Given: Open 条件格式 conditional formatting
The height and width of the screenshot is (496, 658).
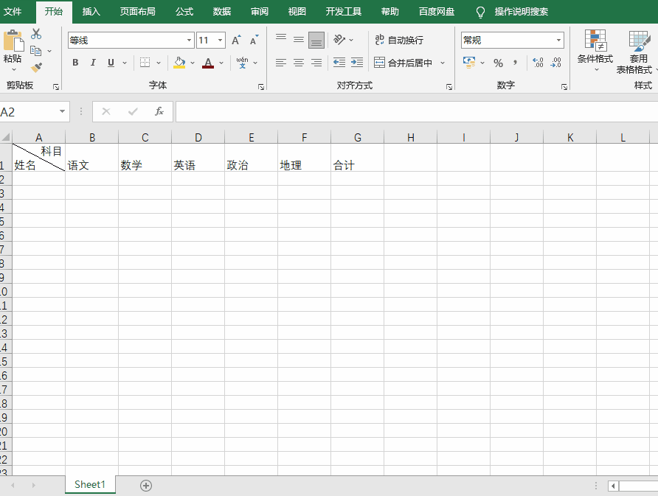Looking at the screenshot, I should coord(595,50).
